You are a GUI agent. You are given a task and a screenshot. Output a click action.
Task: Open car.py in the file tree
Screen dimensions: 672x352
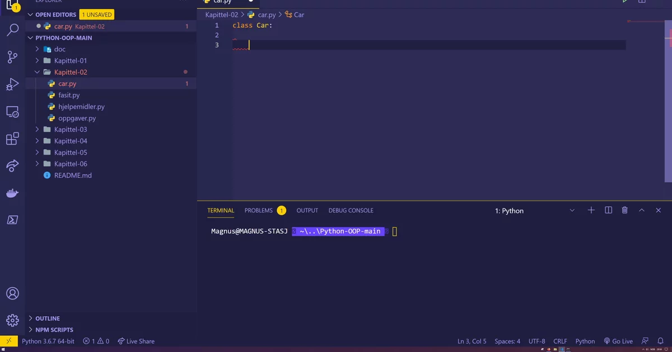[67, 84]
